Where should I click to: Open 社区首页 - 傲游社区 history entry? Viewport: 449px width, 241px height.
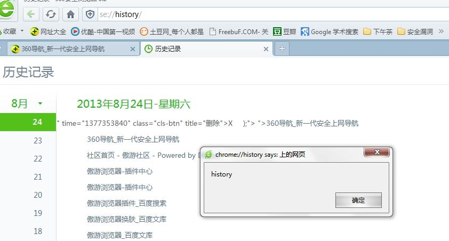tap(142, 155)
